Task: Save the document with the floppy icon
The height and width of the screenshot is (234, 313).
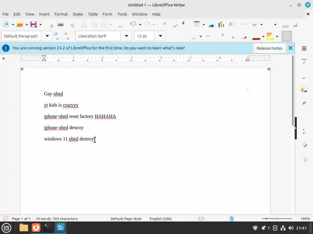Action: (x=34, y=24)
